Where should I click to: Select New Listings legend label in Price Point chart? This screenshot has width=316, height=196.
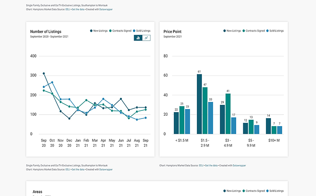pos(233,31)
